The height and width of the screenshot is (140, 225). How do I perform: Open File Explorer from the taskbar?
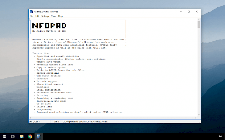point(22,136)
